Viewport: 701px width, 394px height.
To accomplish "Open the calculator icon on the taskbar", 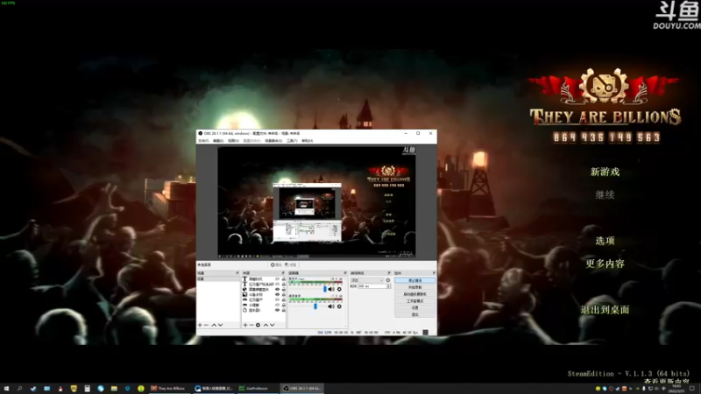I will pos(87,388).
